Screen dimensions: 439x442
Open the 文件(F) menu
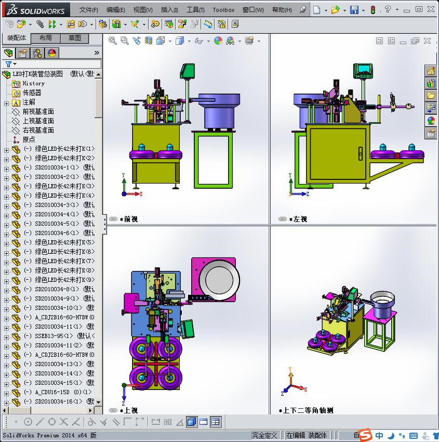tap(89, 10)
